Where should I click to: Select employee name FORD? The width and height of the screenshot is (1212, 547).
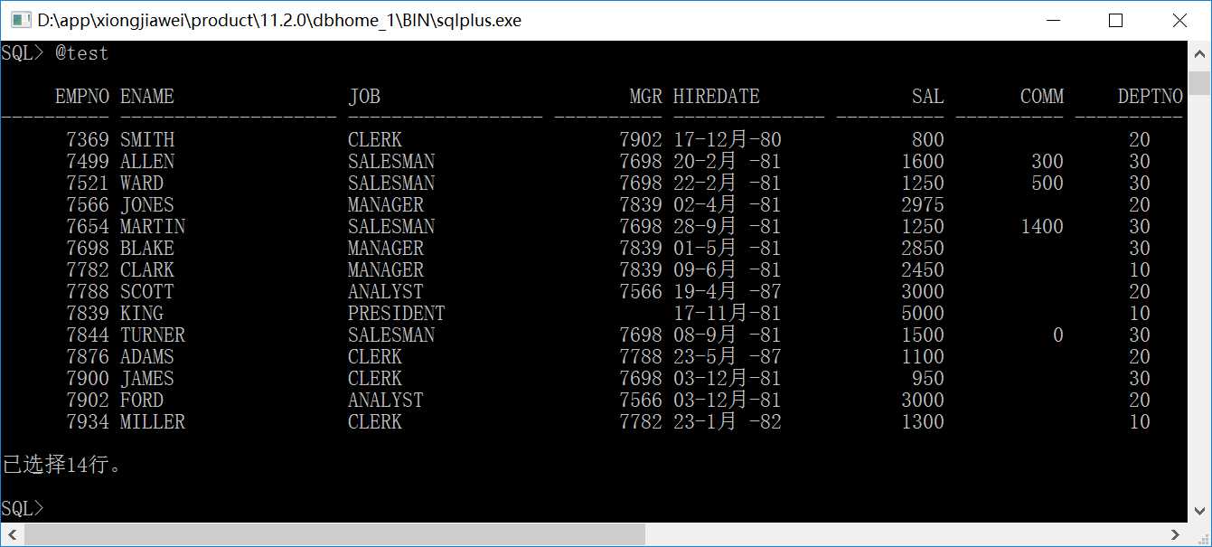coord(142,401)
